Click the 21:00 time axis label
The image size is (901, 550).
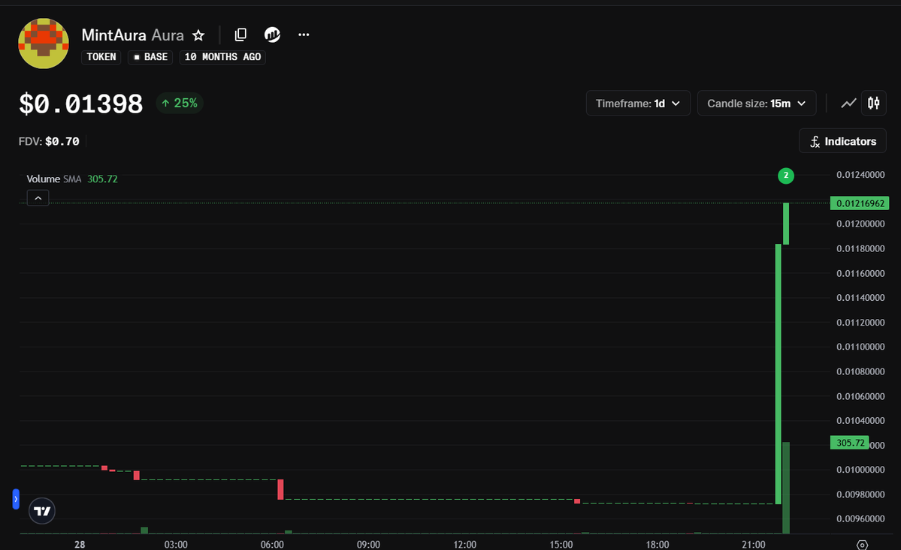[753, 544]
